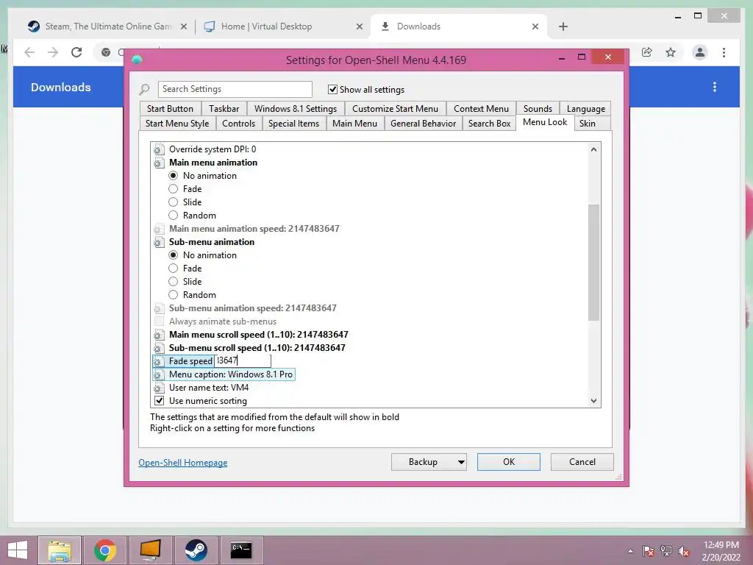The width and height of the screenshot is (753, 565).
Task: Click the settings list scrollbar thumb
Action: coord(593,263)
